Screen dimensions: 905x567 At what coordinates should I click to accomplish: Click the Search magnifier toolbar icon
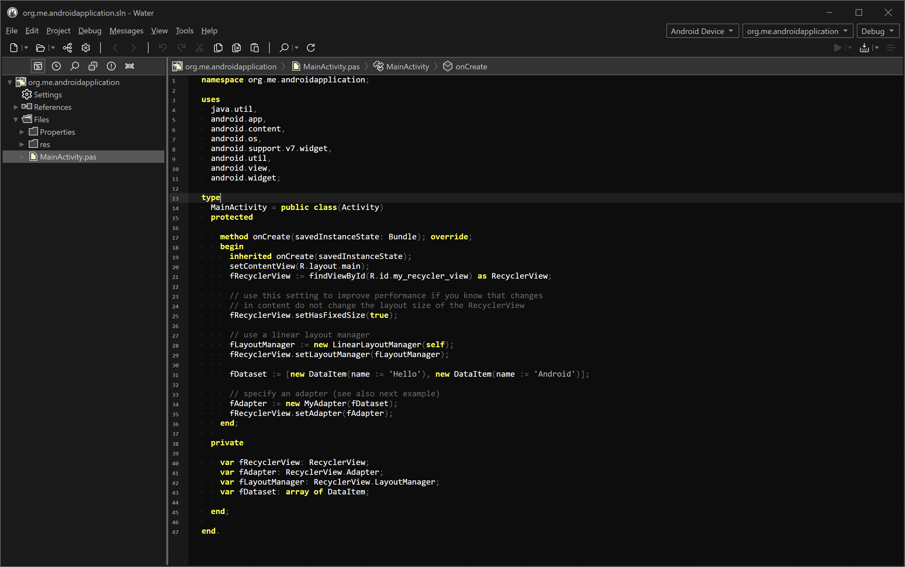click(284, 48)
